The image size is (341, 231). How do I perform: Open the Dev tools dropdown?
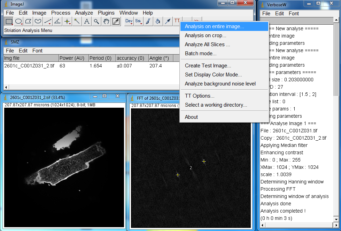[129, 21]
